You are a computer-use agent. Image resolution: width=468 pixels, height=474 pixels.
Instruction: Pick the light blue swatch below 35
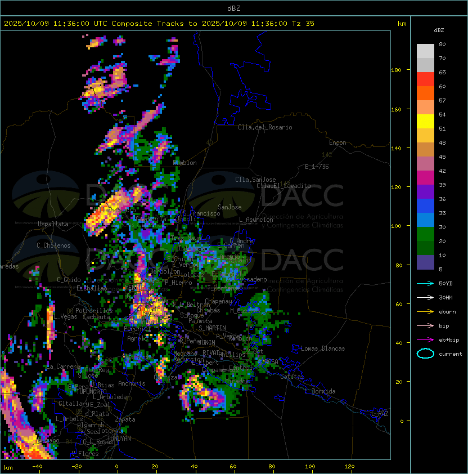pyautogui.click(x=425, y=220)
